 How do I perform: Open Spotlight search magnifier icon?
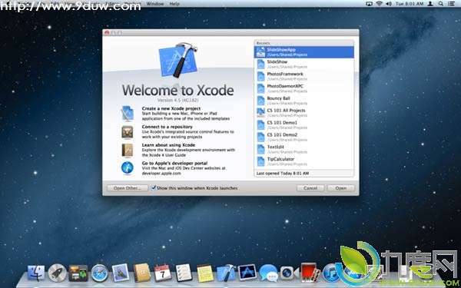click(x=441, y=4)
